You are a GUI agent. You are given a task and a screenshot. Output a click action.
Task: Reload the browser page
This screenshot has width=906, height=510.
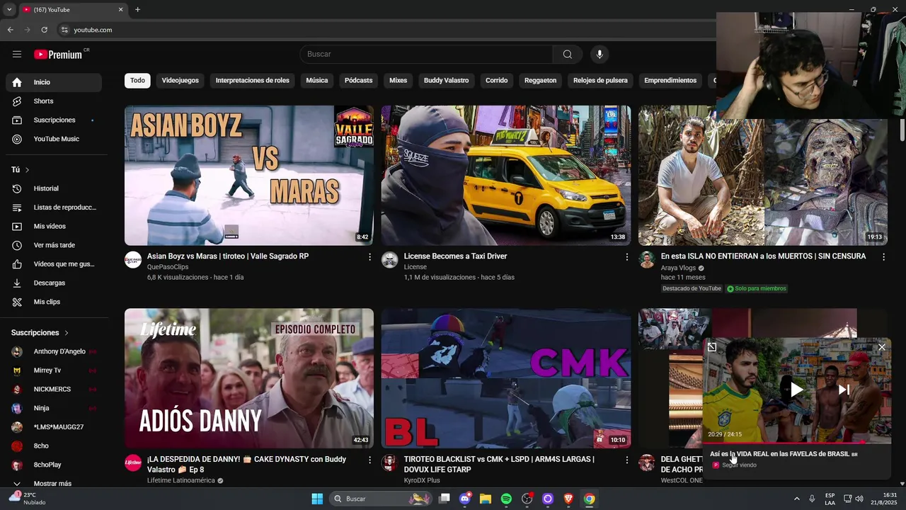(x=44, y=30)
